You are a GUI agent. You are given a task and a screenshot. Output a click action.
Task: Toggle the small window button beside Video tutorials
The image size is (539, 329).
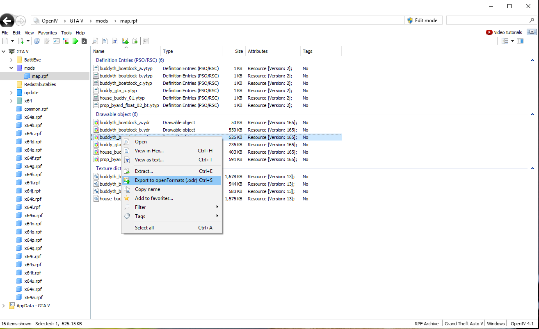532,32
